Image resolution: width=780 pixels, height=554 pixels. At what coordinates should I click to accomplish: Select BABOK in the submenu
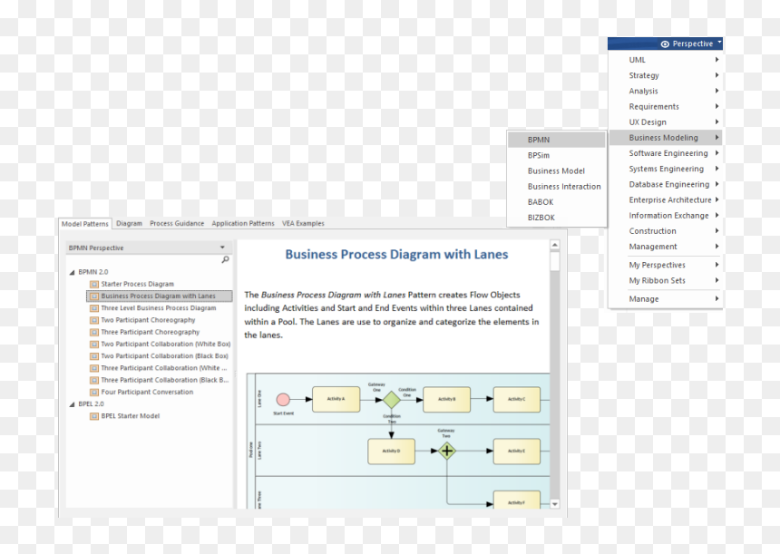click(x=557, y=202)
